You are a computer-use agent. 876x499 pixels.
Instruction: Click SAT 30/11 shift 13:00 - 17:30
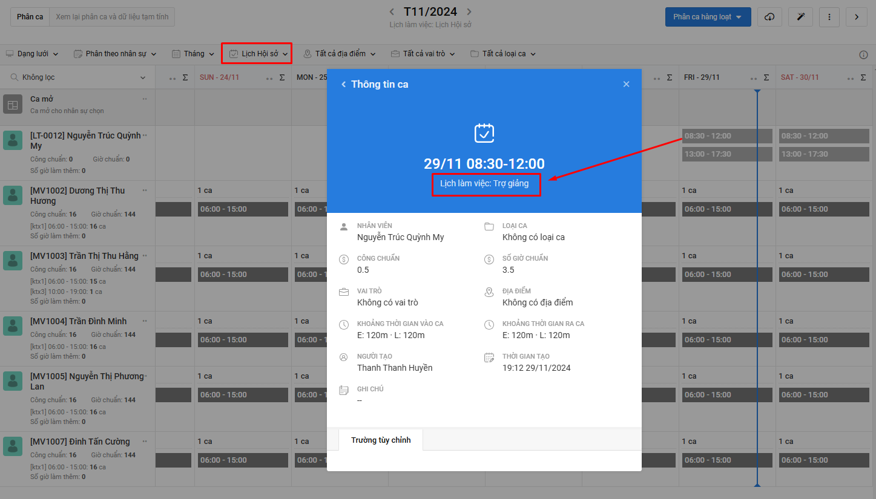point(824,154)
